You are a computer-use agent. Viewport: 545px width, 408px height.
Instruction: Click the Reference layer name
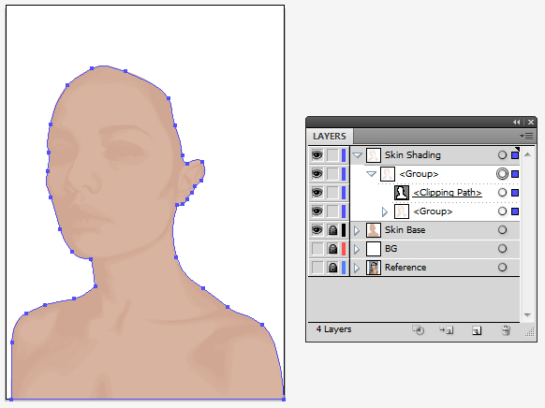[405, 268]
